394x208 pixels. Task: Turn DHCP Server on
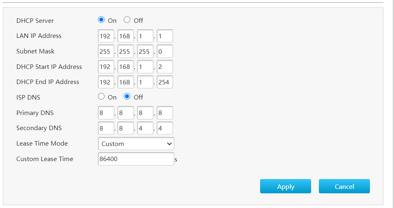pyautogui.click(x=101, y=20)
